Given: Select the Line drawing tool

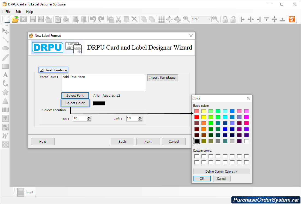Looking at the screenshot, I should tap(5, 40).
